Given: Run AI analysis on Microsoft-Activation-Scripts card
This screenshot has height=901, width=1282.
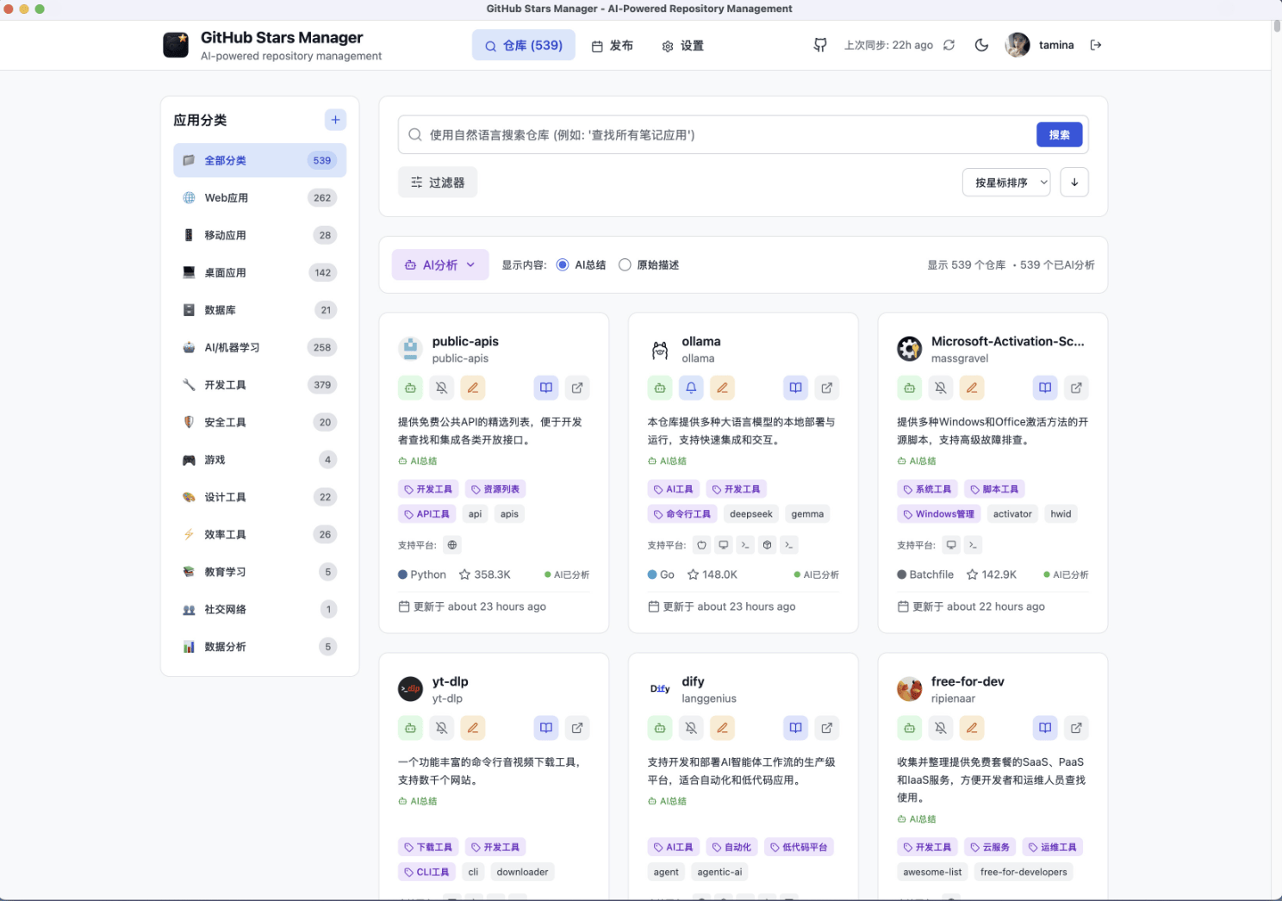Looking at the screenshot, I should (x=909, y=388).
